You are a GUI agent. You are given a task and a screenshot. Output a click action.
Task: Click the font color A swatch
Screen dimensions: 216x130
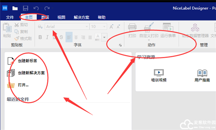(98, 37)
